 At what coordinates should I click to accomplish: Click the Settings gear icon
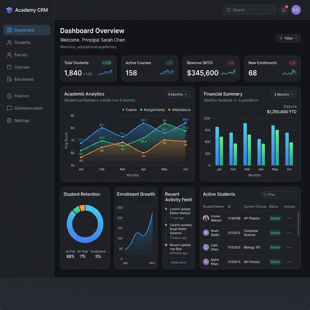coord(9,120)
